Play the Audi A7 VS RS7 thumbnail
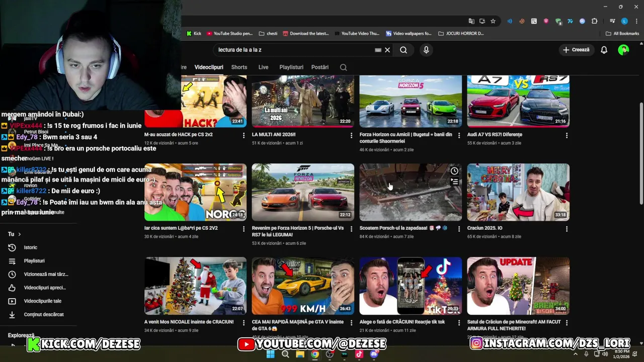This screenshot has width=644, height=362. (518, 101)
